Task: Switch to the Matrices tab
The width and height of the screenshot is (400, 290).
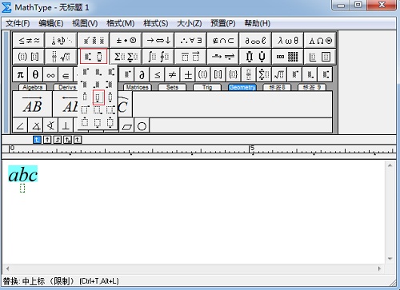Action: pos(138,87)
